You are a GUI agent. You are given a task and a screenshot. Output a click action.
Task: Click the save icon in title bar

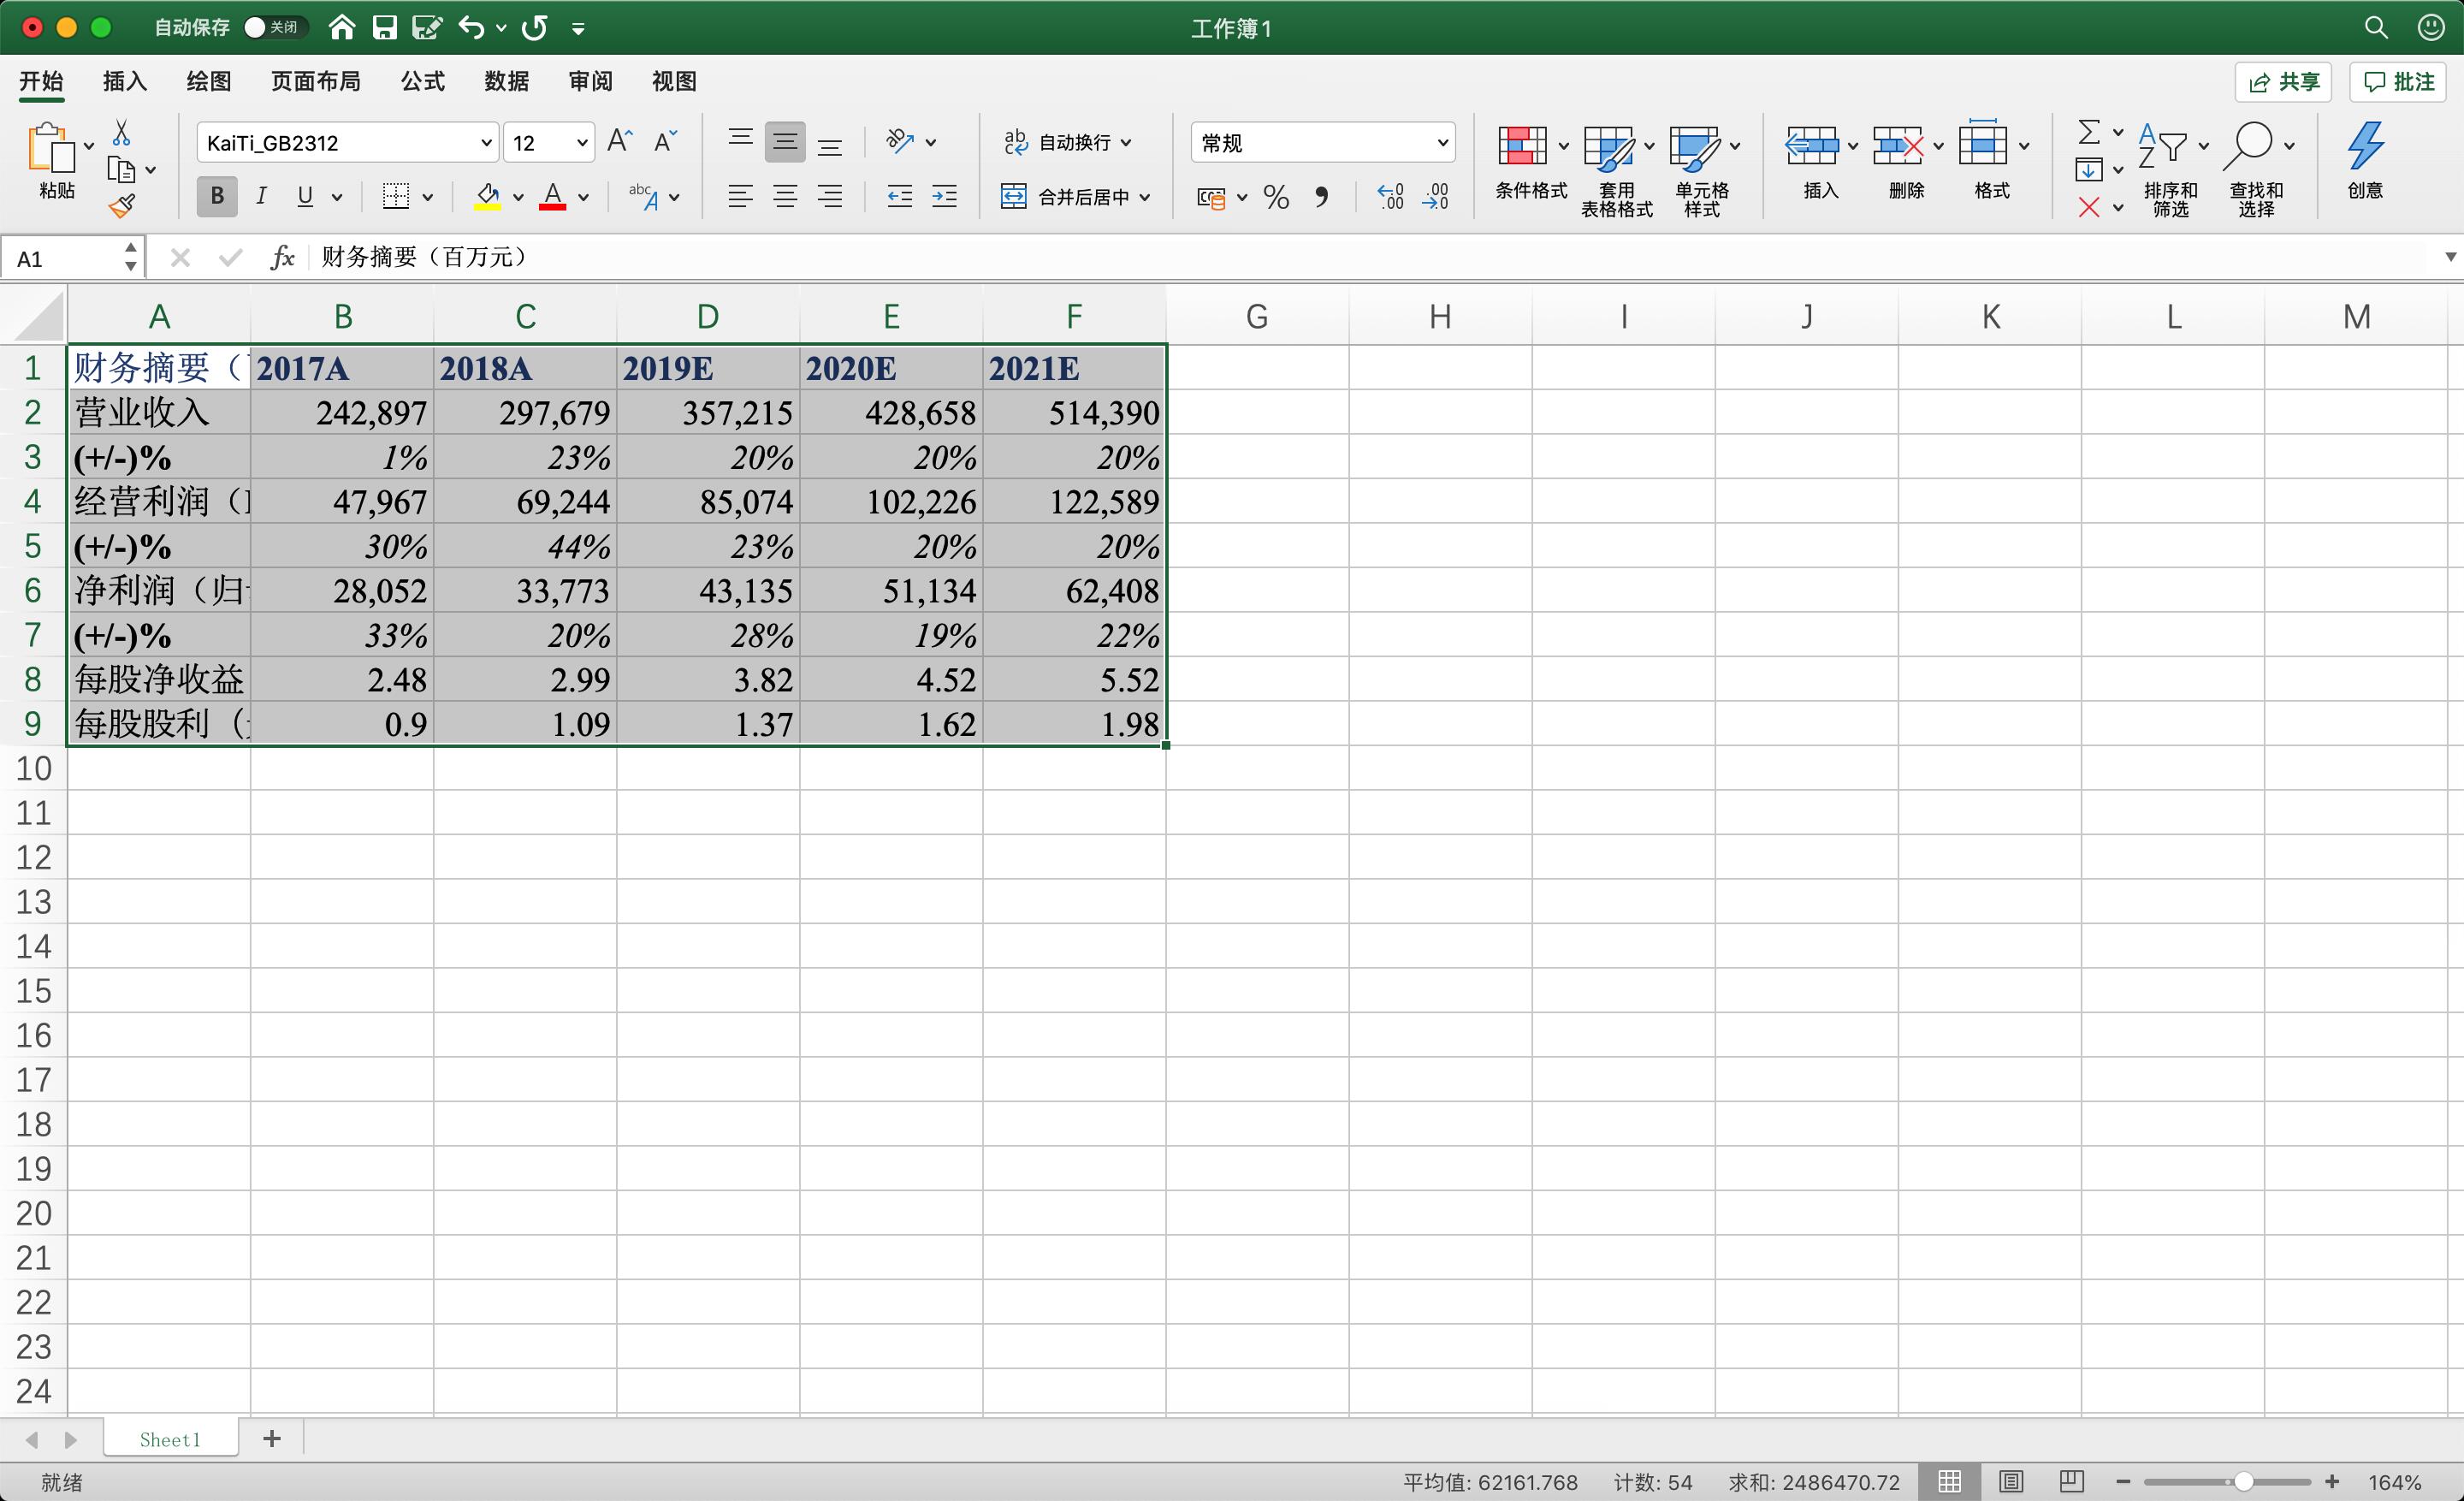pos(384,28)
